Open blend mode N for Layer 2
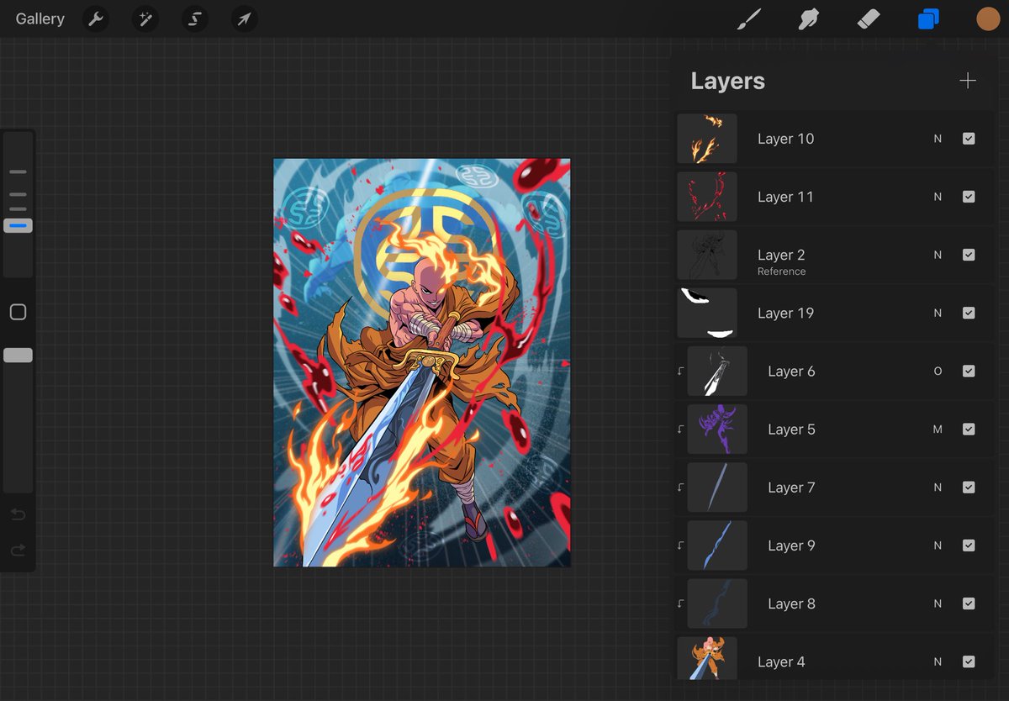The height and width of the screenshot is (701, 1009). pos(938,255)
